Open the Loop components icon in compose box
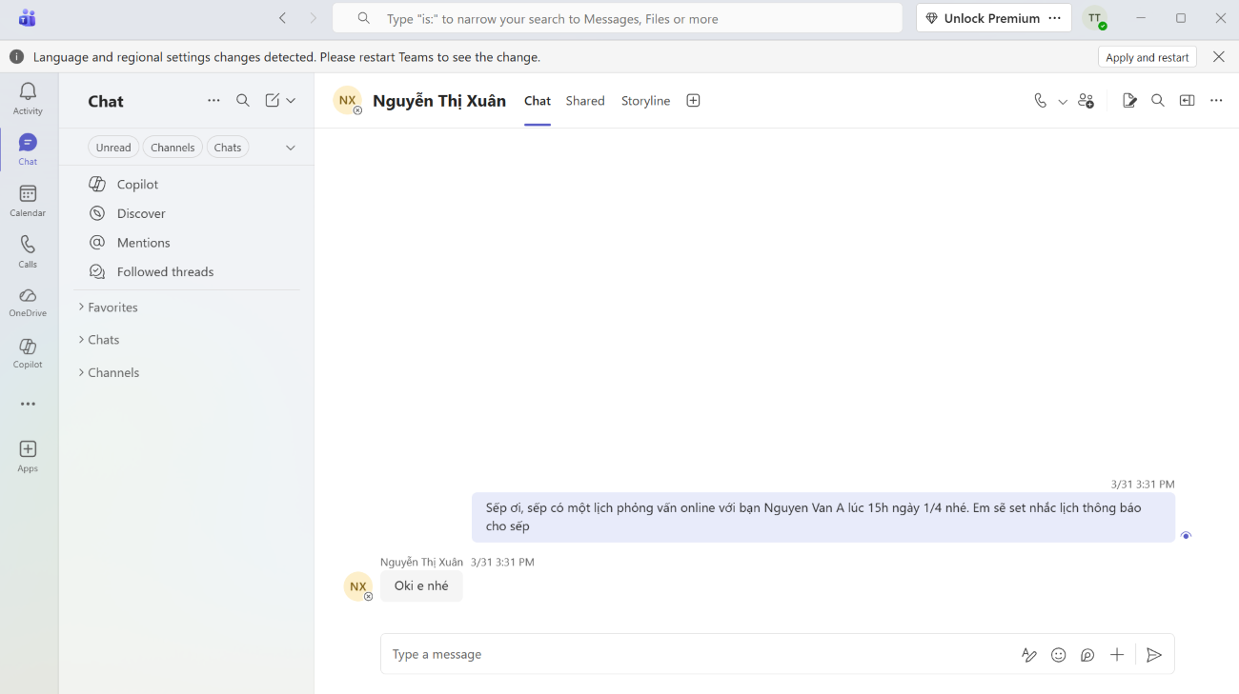The height and width of the screenshot is (694, 1239). (x=1087, y=655)
